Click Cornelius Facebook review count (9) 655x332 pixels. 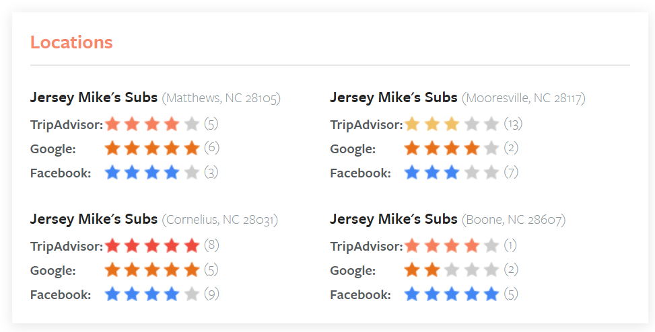pos(211,294)
